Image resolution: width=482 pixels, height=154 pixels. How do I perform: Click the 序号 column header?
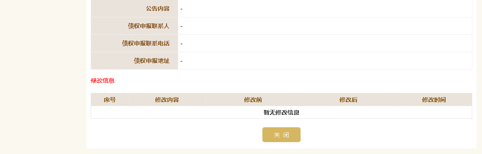coord(110,100)
